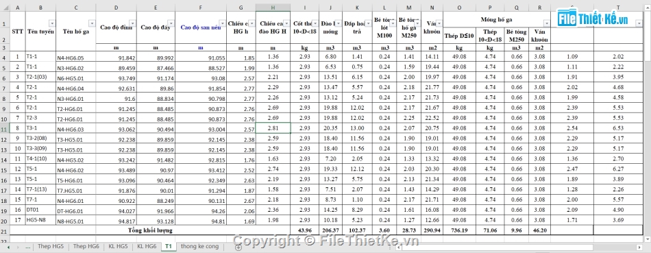
Task: Click cell with value 20.35 in row 11
Action: pos(330,128)
